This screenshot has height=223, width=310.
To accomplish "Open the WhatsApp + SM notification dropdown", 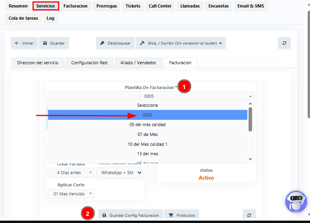I will pyautogui.click(x=120, y=173).
